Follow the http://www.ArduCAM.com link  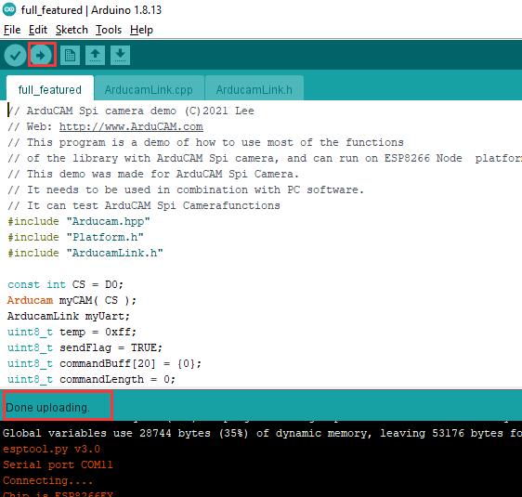pos(131,127)
